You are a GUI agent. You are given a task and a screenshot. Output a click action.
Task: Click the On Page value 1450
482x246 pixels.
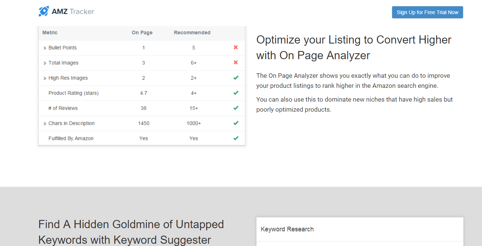point(144,123)
